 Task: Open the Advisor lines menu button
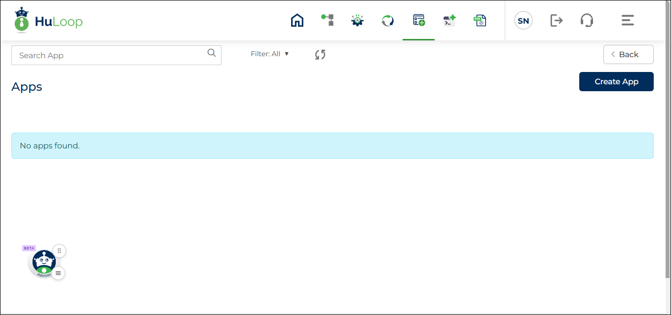(58, 273)
